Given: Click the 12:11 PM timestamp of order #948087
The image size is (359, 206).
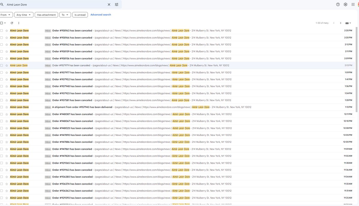Looking at the screenshot, I should [348, 114].
